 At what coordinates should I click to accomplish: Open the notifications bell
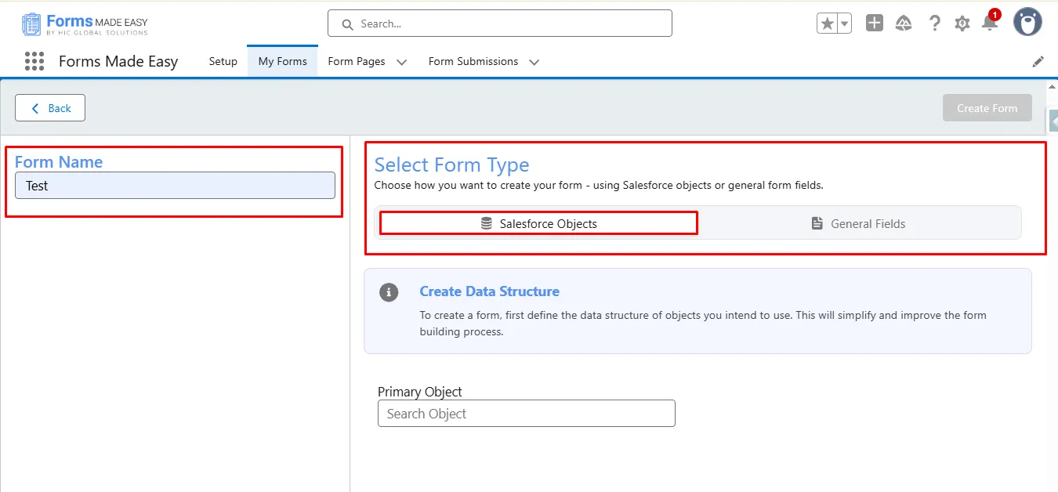(x=990, y=23)
